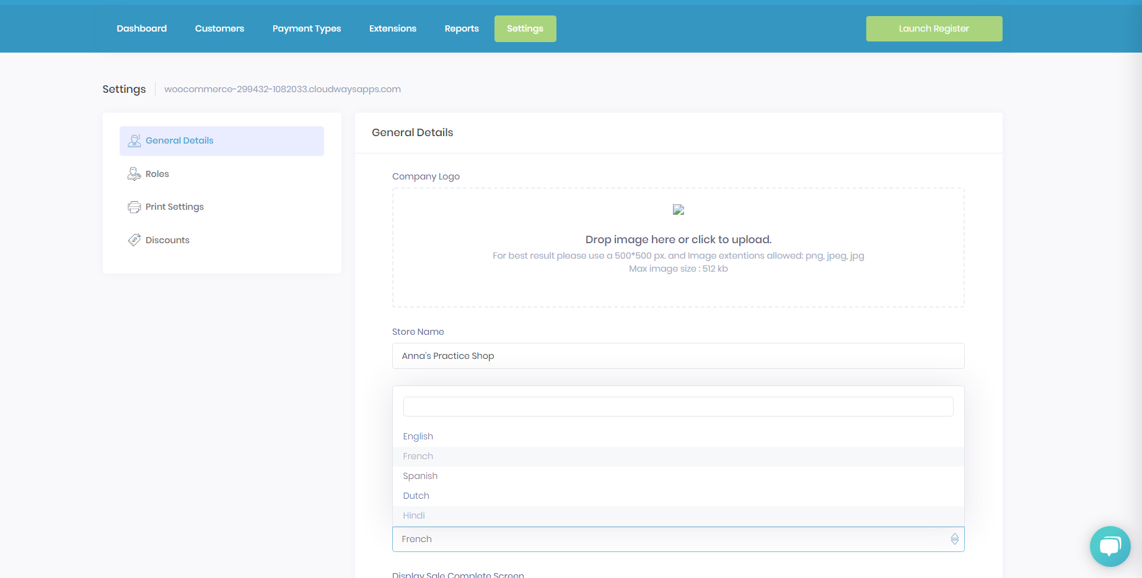Open the Roles settings

[x=222, y=174]
